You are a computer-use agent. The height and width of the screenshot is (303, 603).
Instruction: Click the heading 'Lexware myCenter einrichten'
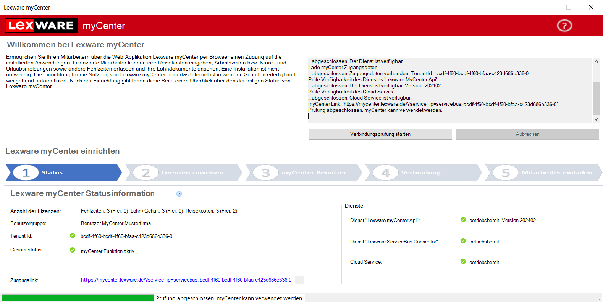[x=63, y=151]
